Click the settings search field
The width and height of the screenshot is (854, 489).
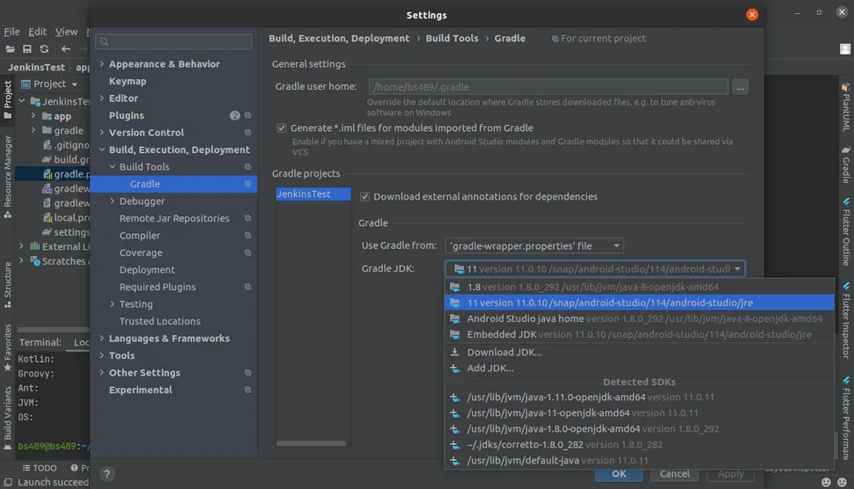click(x=176, y=41)
